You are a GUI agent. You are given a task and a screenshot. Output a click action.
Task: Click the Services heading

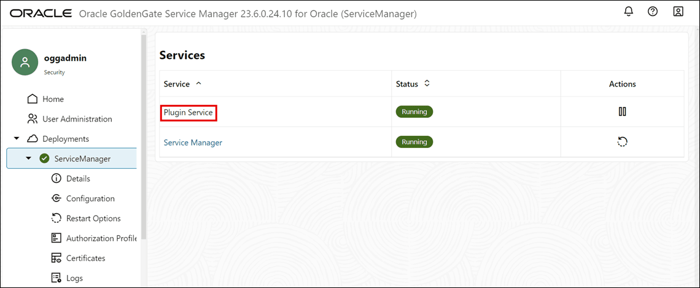pyautogui.click(x=182, y=55)
